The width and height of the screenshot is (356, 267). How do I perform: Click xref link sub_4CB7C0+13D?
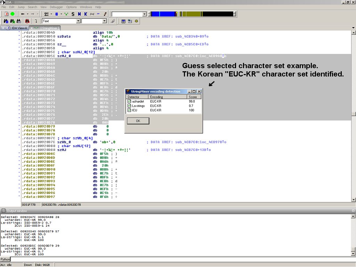[193, 150]
